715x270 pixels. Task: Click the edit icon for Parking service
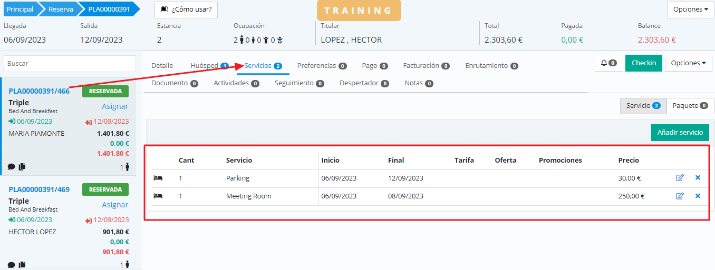(680, 178)
